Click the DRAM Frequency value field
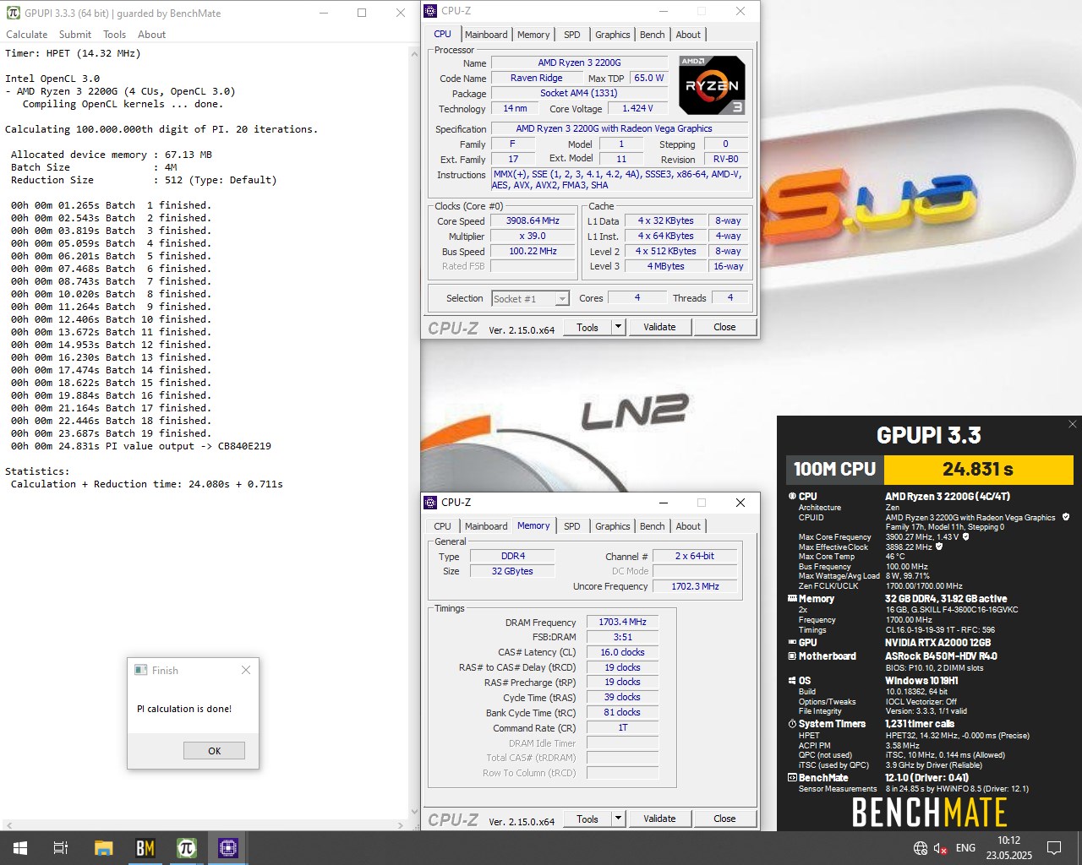1082x865 pixels. click(x=622, y=622)
